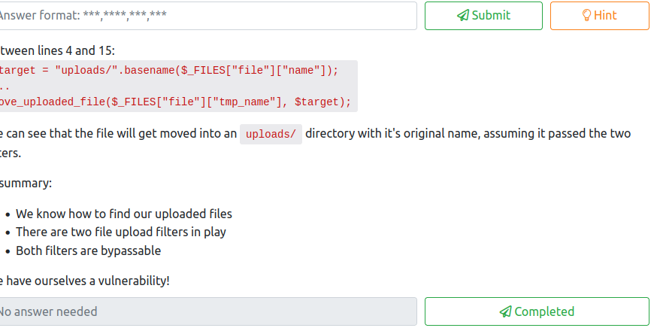Click the 'No answer needed' field

(207, 311)
